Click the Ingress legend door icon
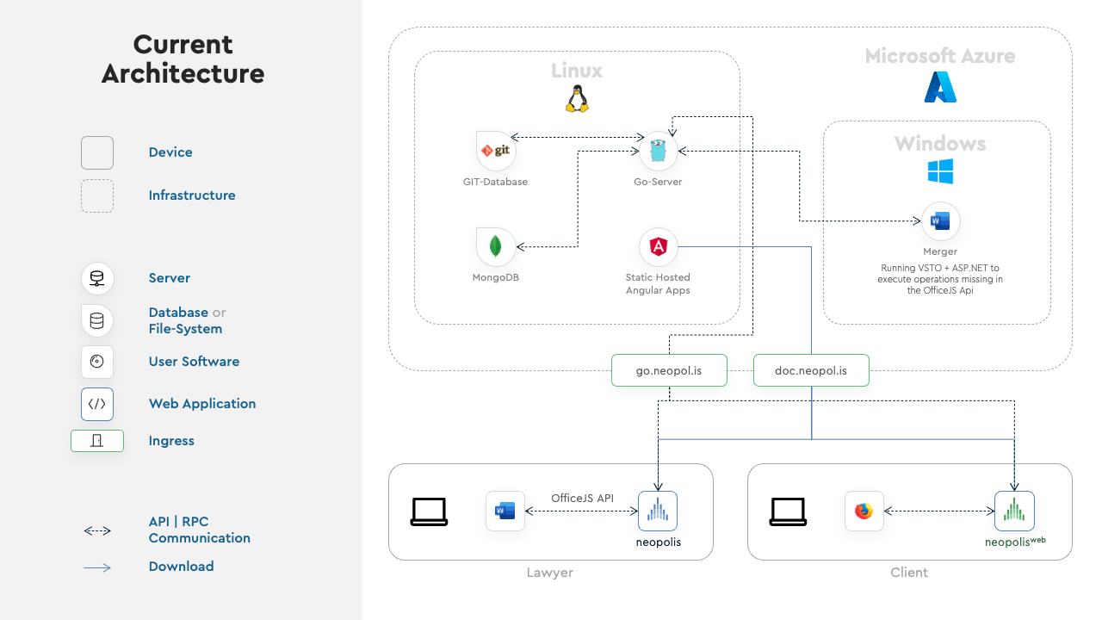This screenshot has height=620, width=1102. 97,441
